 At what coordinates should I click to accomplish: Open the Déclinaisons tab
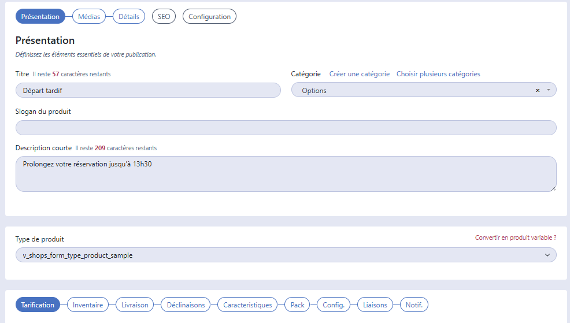coord(186,305)
